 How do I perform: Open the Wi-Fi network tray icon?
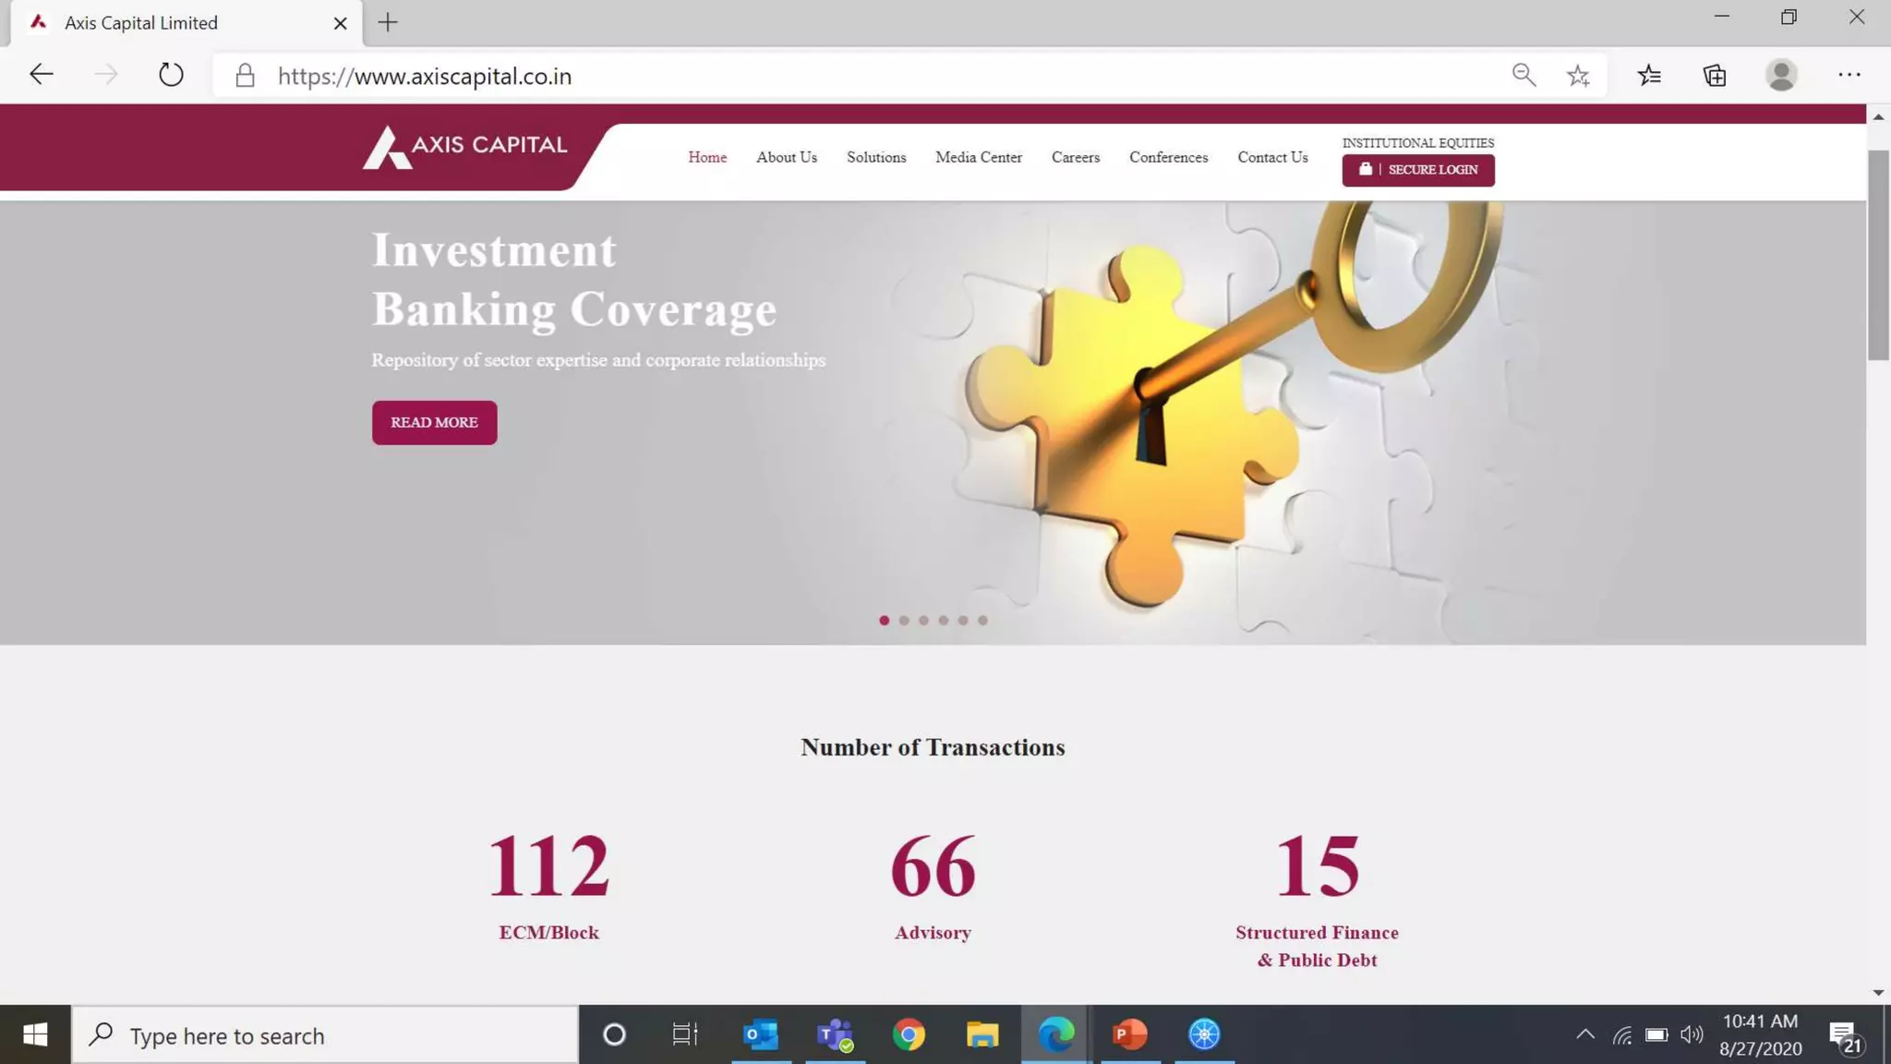coord(1622,1035)
